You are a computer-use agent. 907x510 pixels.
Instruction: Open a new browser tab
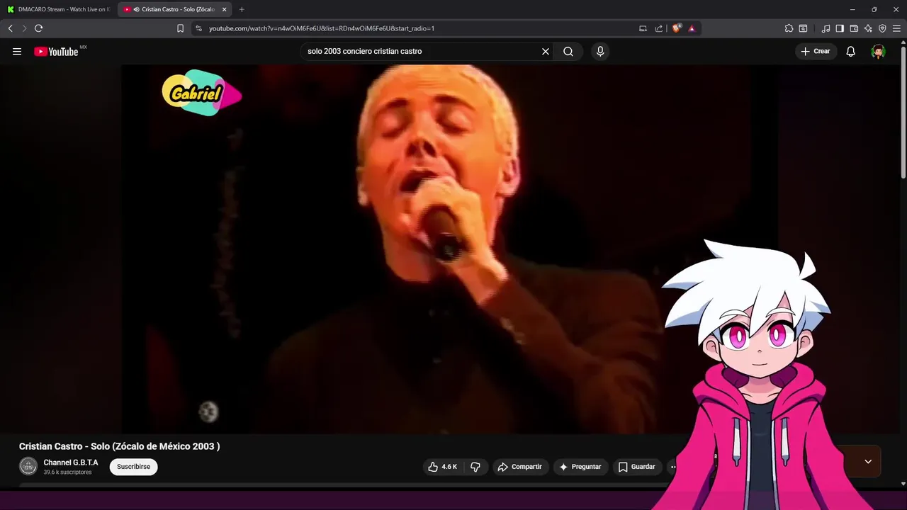(242, 9)
